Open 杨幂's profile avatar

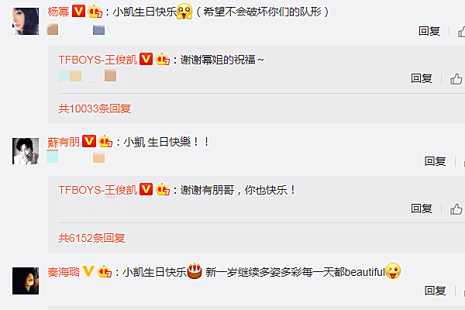coord(26,22)
